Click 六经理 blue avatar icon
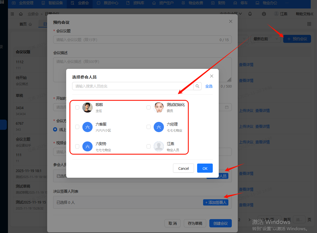This screenshot has width=317, height=233. 159,127
